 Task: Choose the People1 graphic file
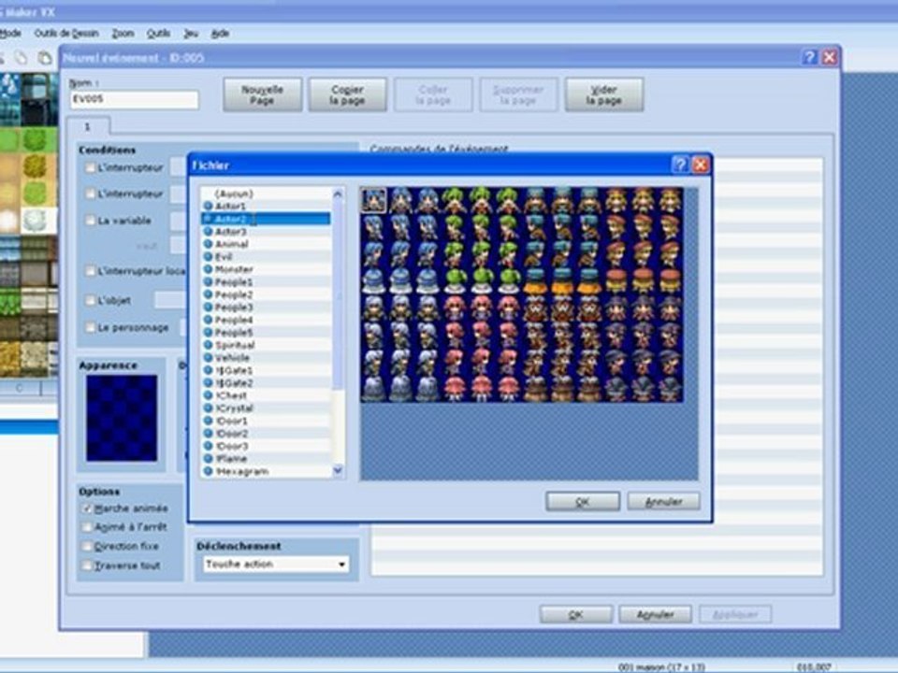266,281
